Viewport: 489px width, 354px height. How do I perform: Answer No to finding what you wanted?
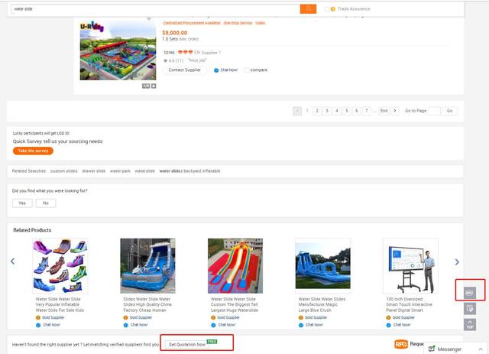click(x=46, y=203)
